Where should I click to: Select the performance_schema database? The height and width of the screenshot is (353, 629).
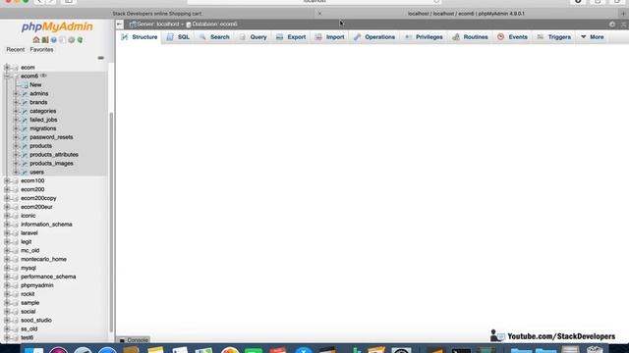pyautogui.click(x=48, y=277)
